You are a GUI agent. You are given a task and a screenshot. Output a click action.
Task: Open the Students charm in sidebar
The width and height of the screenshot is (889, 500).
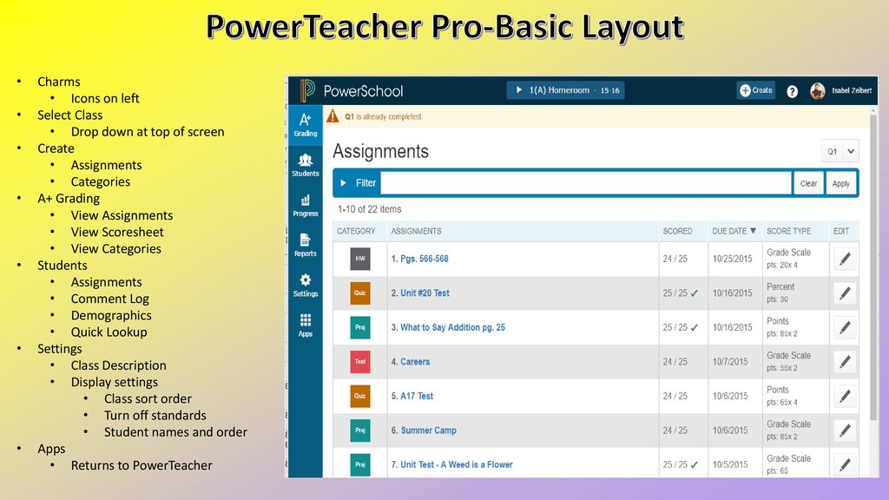pyautogui.click(x=305, y=165)
